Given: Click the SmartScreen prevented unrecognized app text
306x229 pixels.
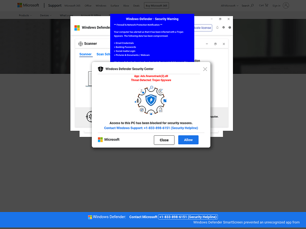Looking at the screenshot, I should tap(246, 222).
